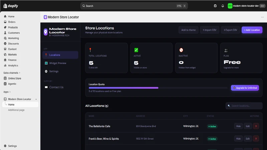Expand Sales channels chevron

(20, 73)
